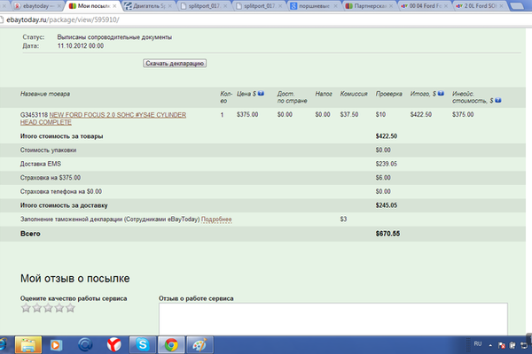Switch to the 00 04 Ford tab
This screenshot has width=532, height=354.
click(x=423, y=6)
